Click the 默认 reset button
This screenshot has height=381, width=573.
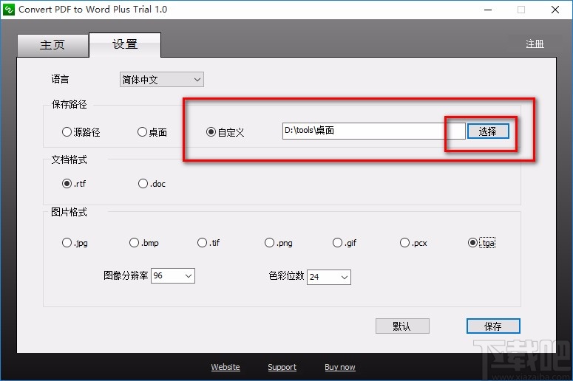[402, 326]
